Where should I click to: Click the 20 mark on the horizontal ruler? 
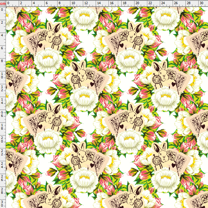click(137, 3)
